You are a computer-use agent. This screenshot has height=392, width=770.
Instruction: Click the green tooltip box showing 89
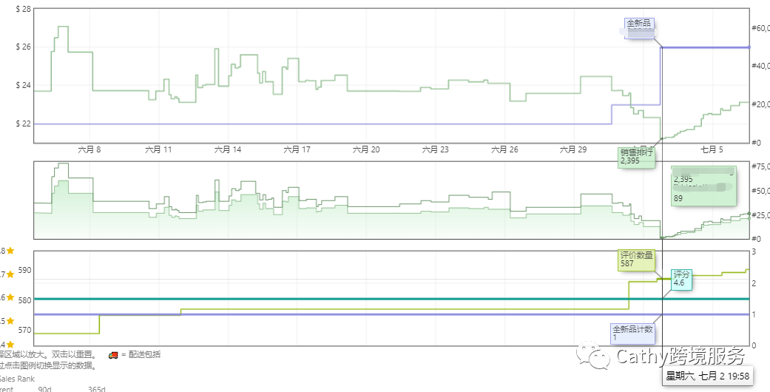click(x=704, y=186)
